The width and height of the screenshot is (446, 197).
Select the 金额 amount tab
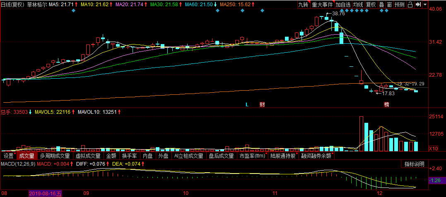point(111,156)
